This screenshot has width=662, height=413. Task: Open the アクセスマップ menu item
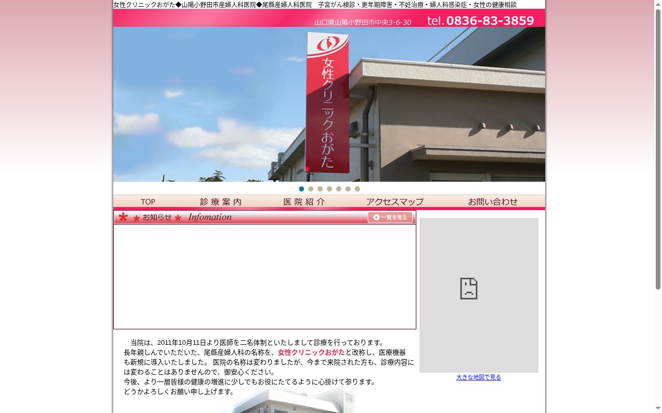395,202
